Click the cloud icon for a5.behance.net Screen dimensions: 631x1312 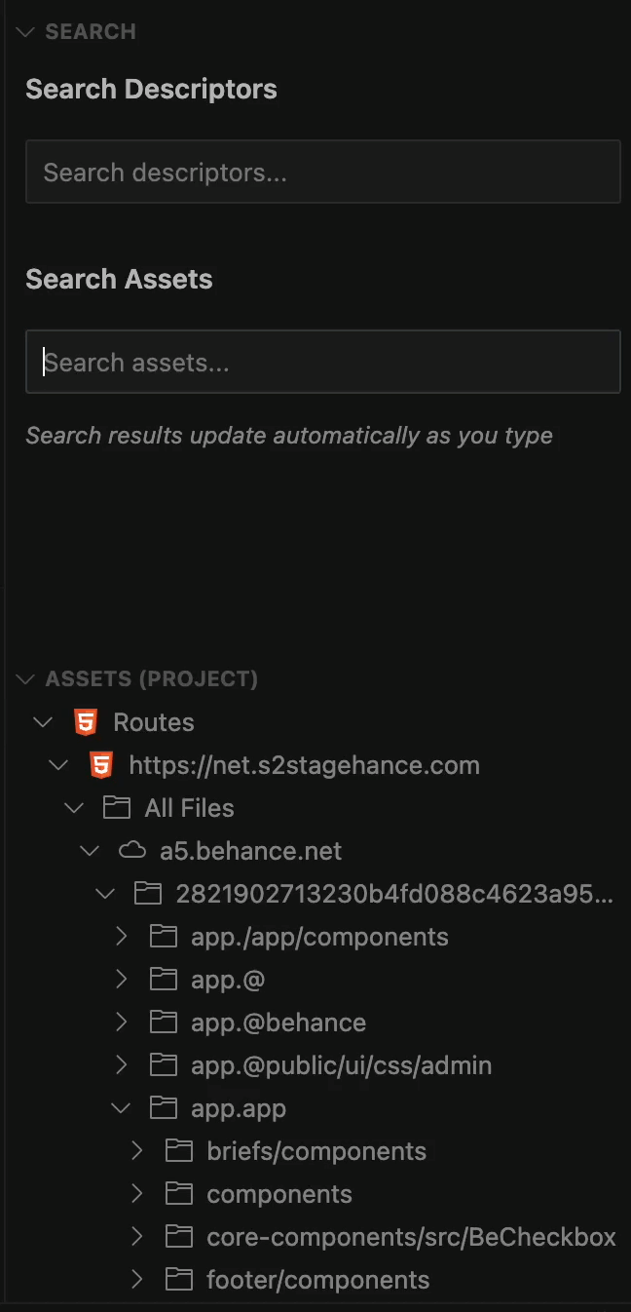click(132, 851)
